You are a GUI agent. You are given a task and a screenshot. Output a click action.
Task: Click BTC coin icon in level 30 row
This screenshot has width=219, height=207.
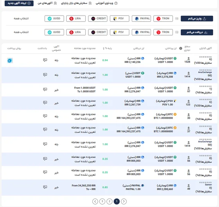coord(175,114)
